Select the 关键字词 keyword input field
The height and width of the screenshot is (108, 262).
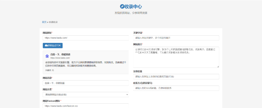(x=176, y=38)
